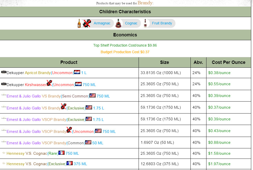
Task: Open the Brandy heading link
Action: coord(145,3)
